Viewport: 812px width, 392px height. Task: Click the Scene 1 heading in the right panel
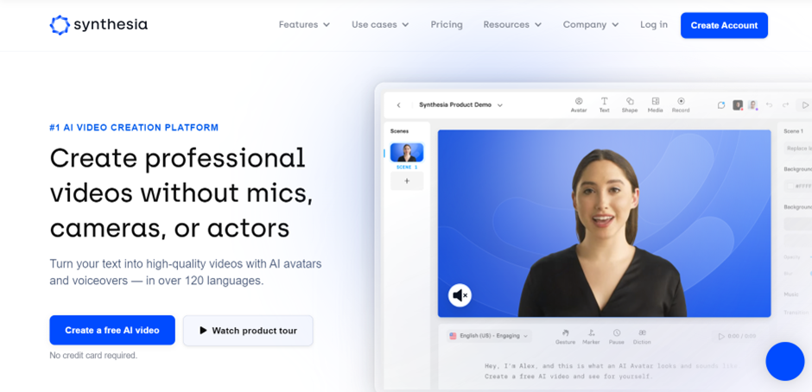coord(793,131)
